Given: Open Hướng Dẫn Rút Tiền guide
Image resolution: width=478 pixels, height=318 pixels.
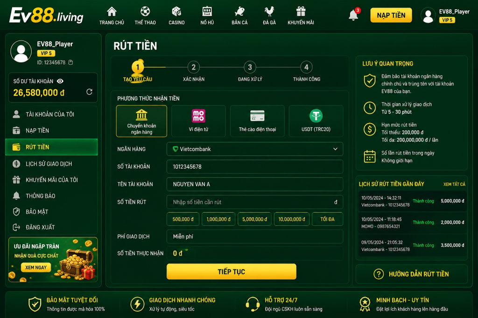Looking at the screenshot, I should point(412,274).
